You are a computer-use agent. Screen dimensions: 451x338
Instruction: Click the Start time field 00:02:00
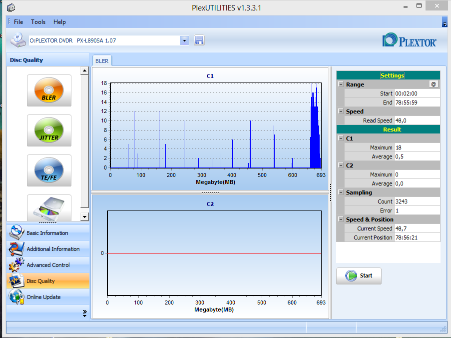(417, 93)
